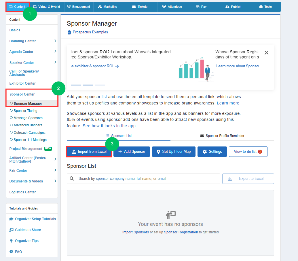Open the Marketing tab

pyautogui.click(x=108, y=7)
